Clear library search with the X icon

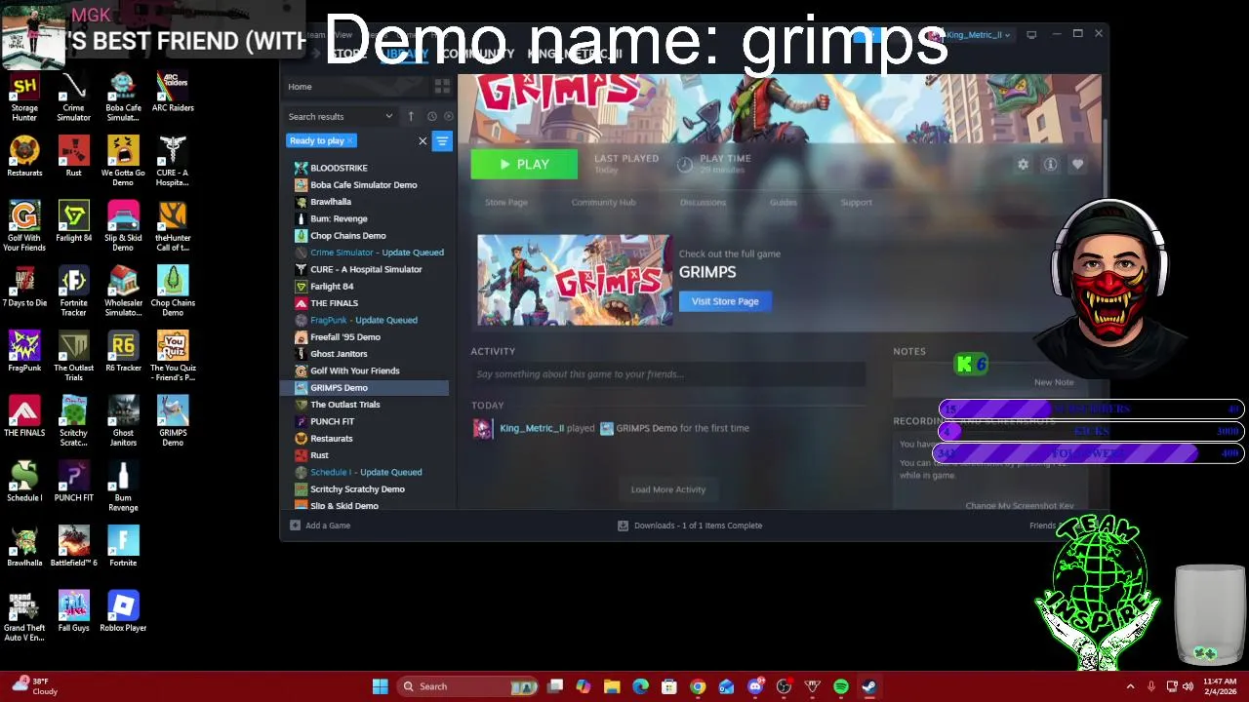pos(423,141)
